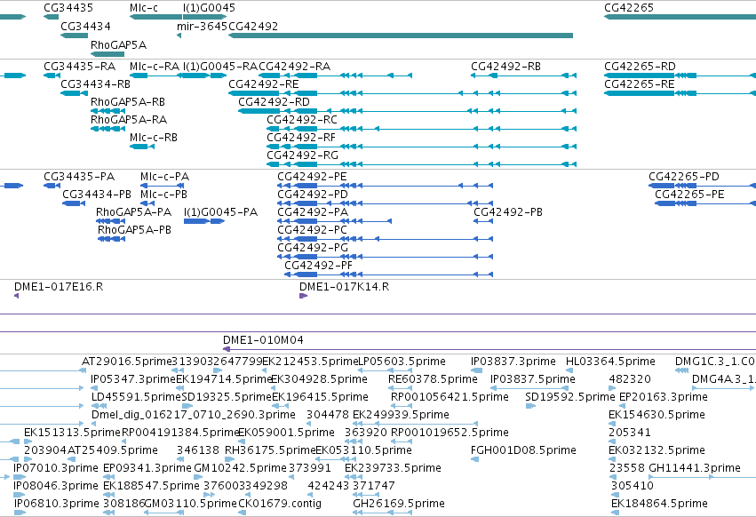The width and height of the screenshot is (756, 517).
Task: Click transcript CG34435-RA
Action: [80, 66]
